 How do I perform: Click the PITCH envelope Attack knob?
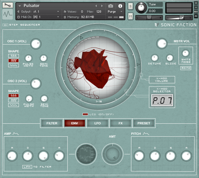139,156
